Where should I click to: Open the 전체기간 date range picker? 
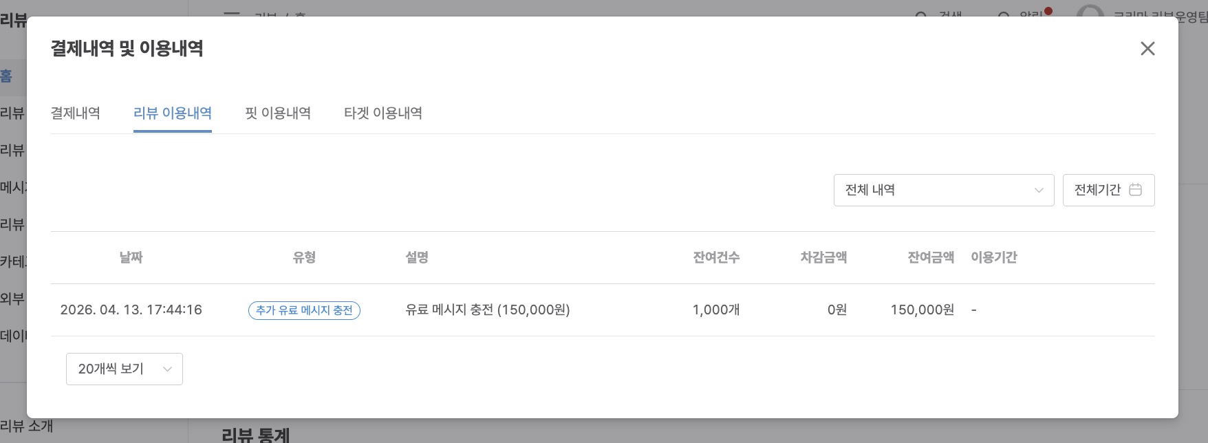[1108, 190]
